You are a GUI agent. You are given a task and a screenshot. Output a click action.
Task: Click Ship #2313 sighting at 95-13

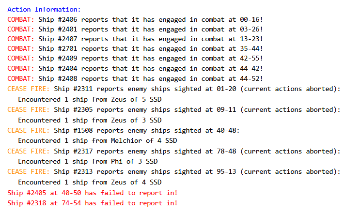click(173, 172)
